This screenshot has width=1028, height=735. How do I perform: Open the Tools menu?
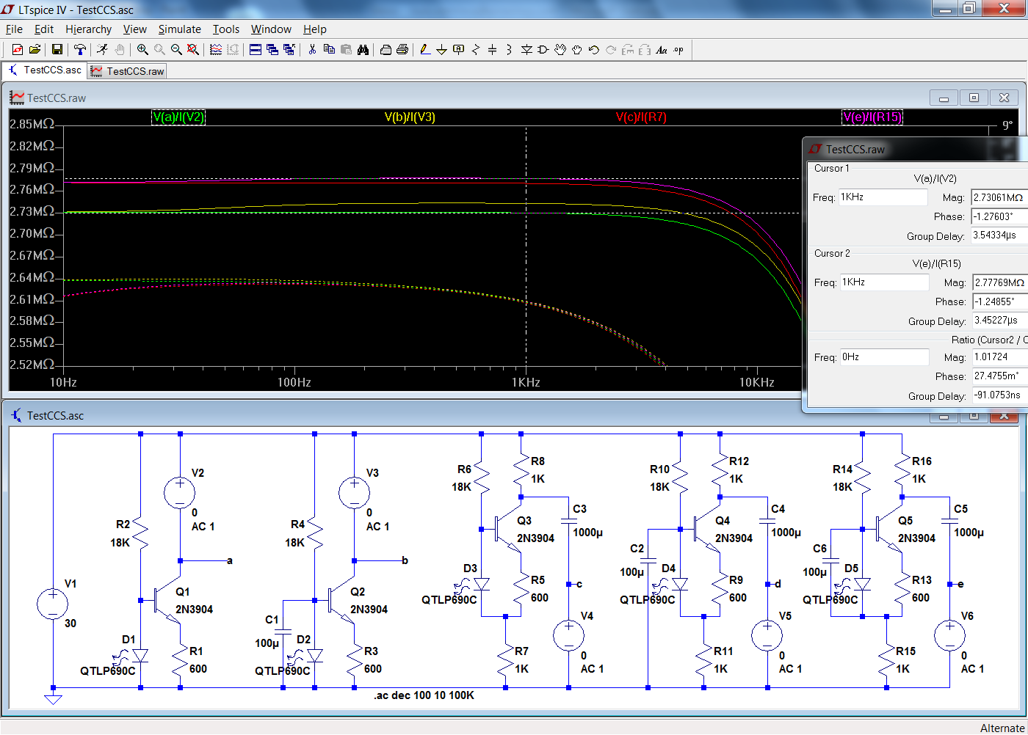(226, 29)
